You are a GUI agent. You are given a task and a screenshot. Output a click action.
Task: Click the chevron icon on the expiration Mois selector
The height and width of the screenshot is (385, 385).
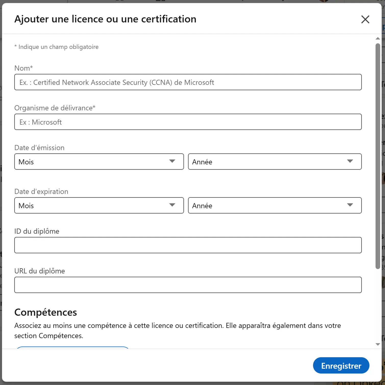tap(172, 205)
